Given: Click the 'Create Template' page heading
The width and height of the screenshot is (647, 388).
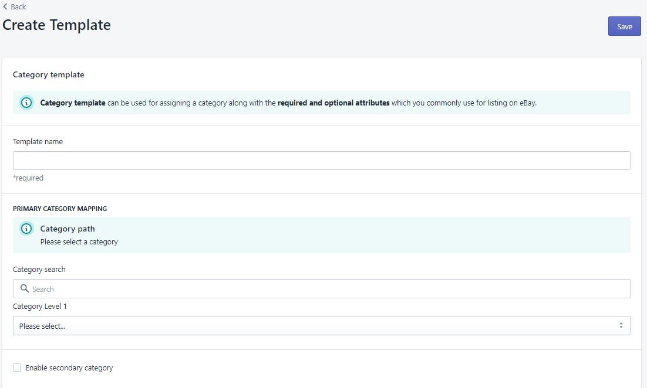Looking at the screenshot, I should (57, 25).
